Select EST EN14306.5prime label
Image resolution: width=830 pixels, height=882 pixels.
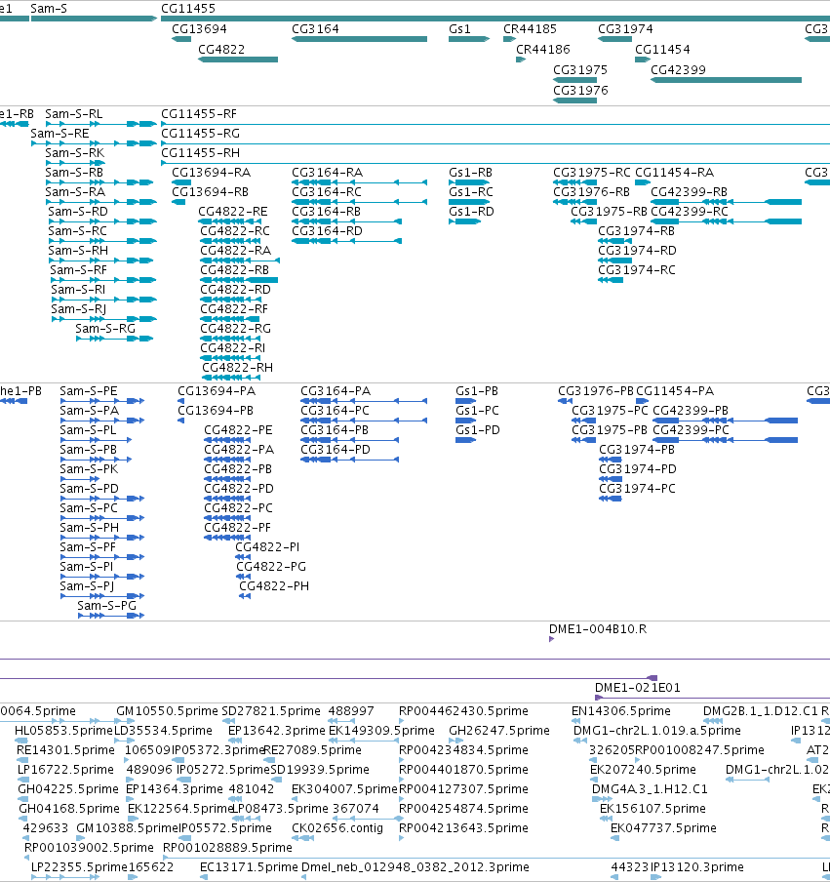coord(621,711)
